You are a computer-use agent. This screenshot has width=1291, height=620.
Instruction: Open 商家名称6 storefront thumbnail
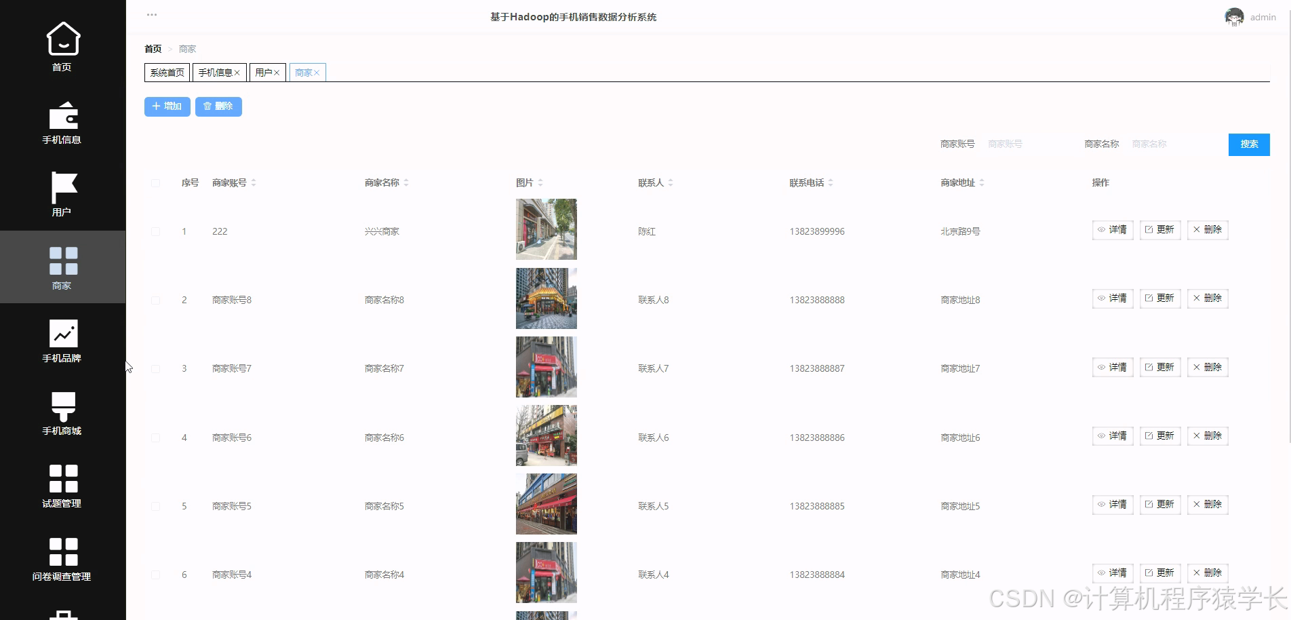point(547,435)
